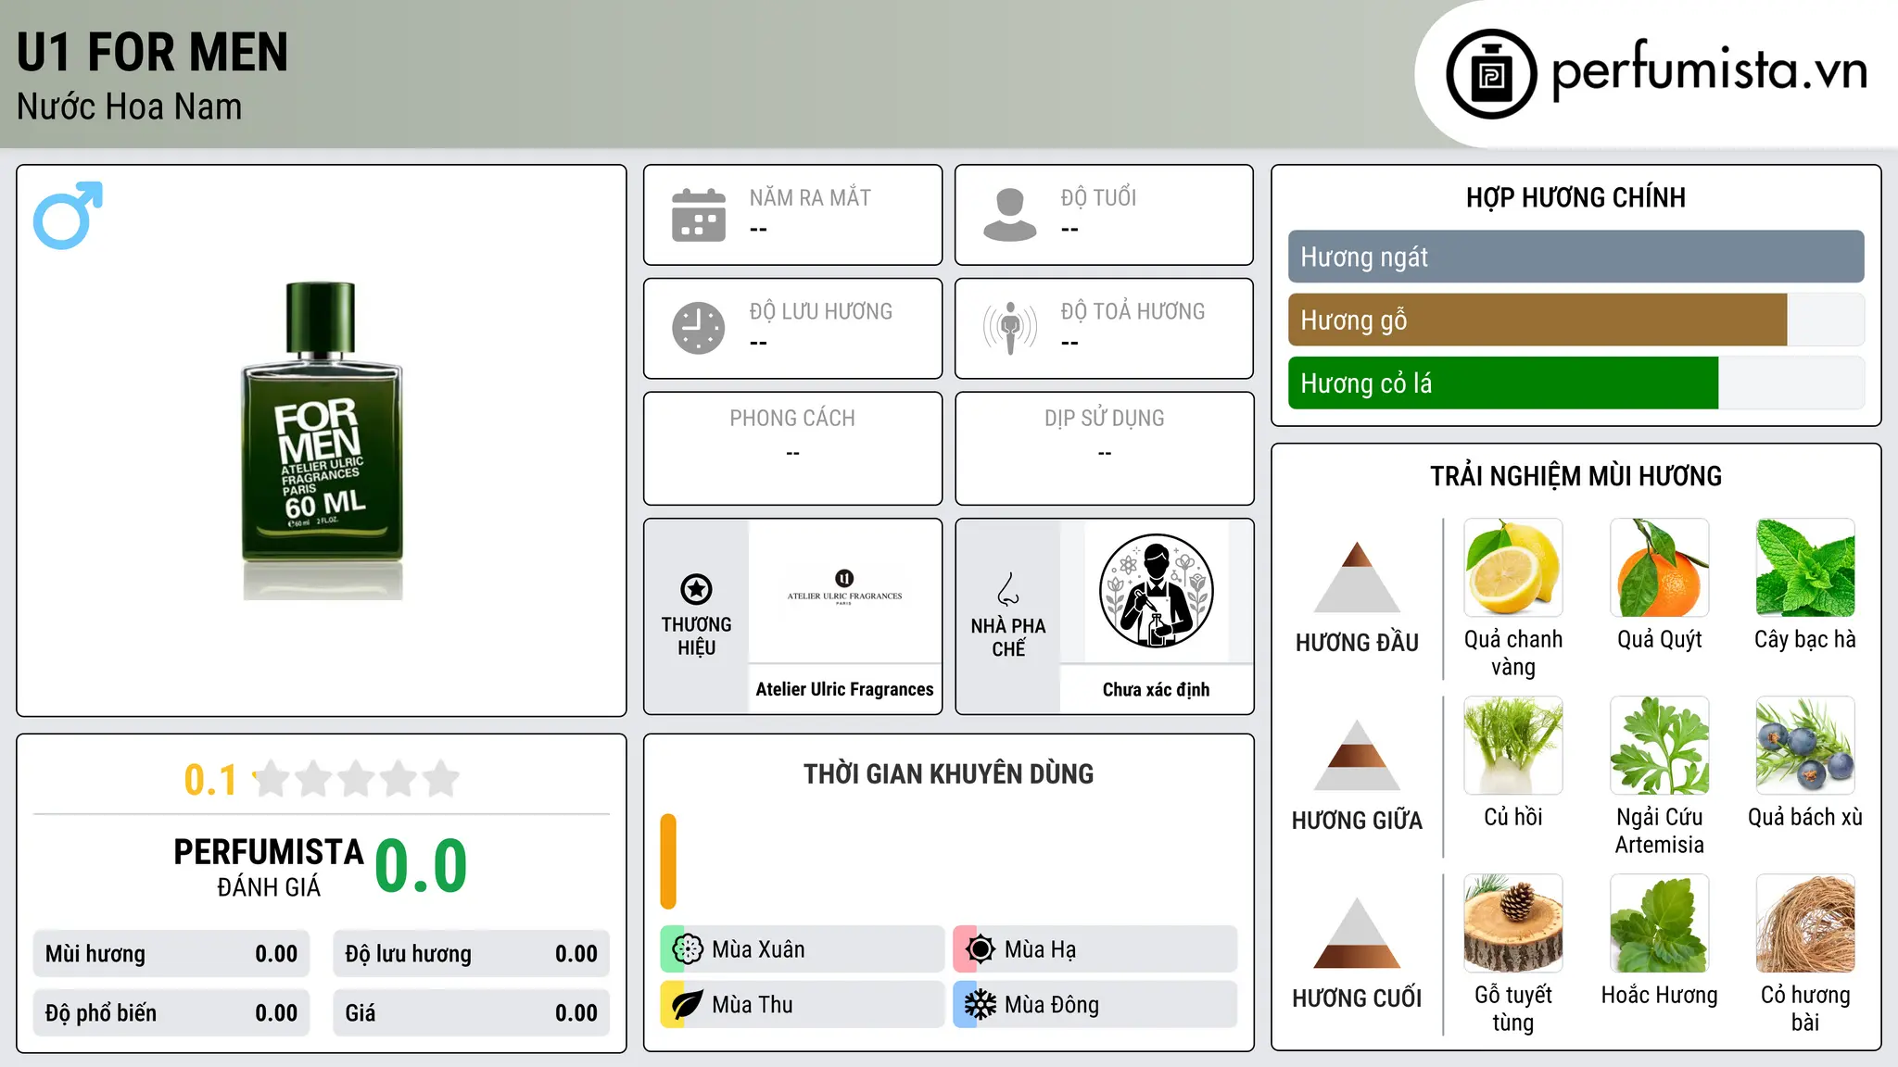
Task: Click the Trải nghiệm mùi hương heading
Action: (1575, 476)
